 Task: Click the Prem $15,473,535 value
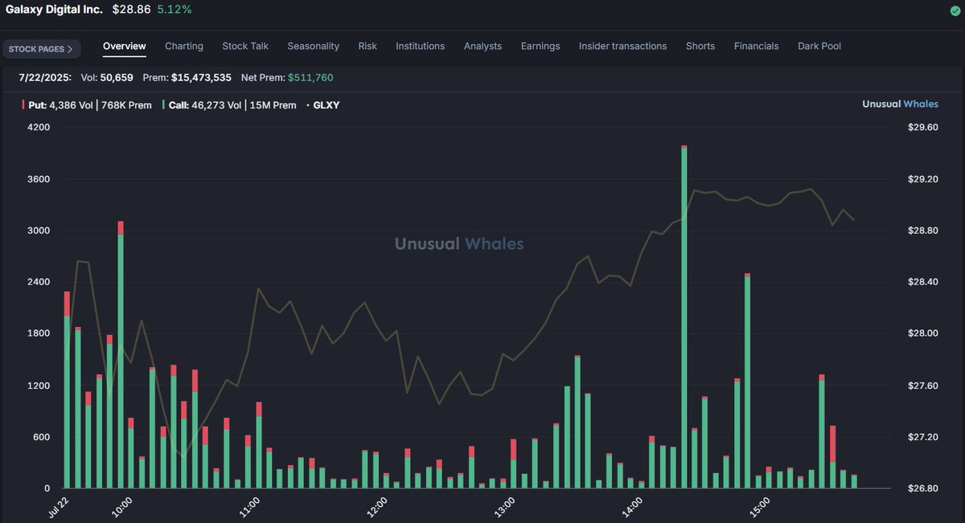201,78
